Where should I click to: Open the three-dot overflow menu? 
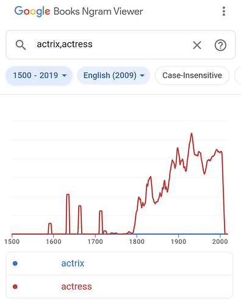tap(224, 11)
